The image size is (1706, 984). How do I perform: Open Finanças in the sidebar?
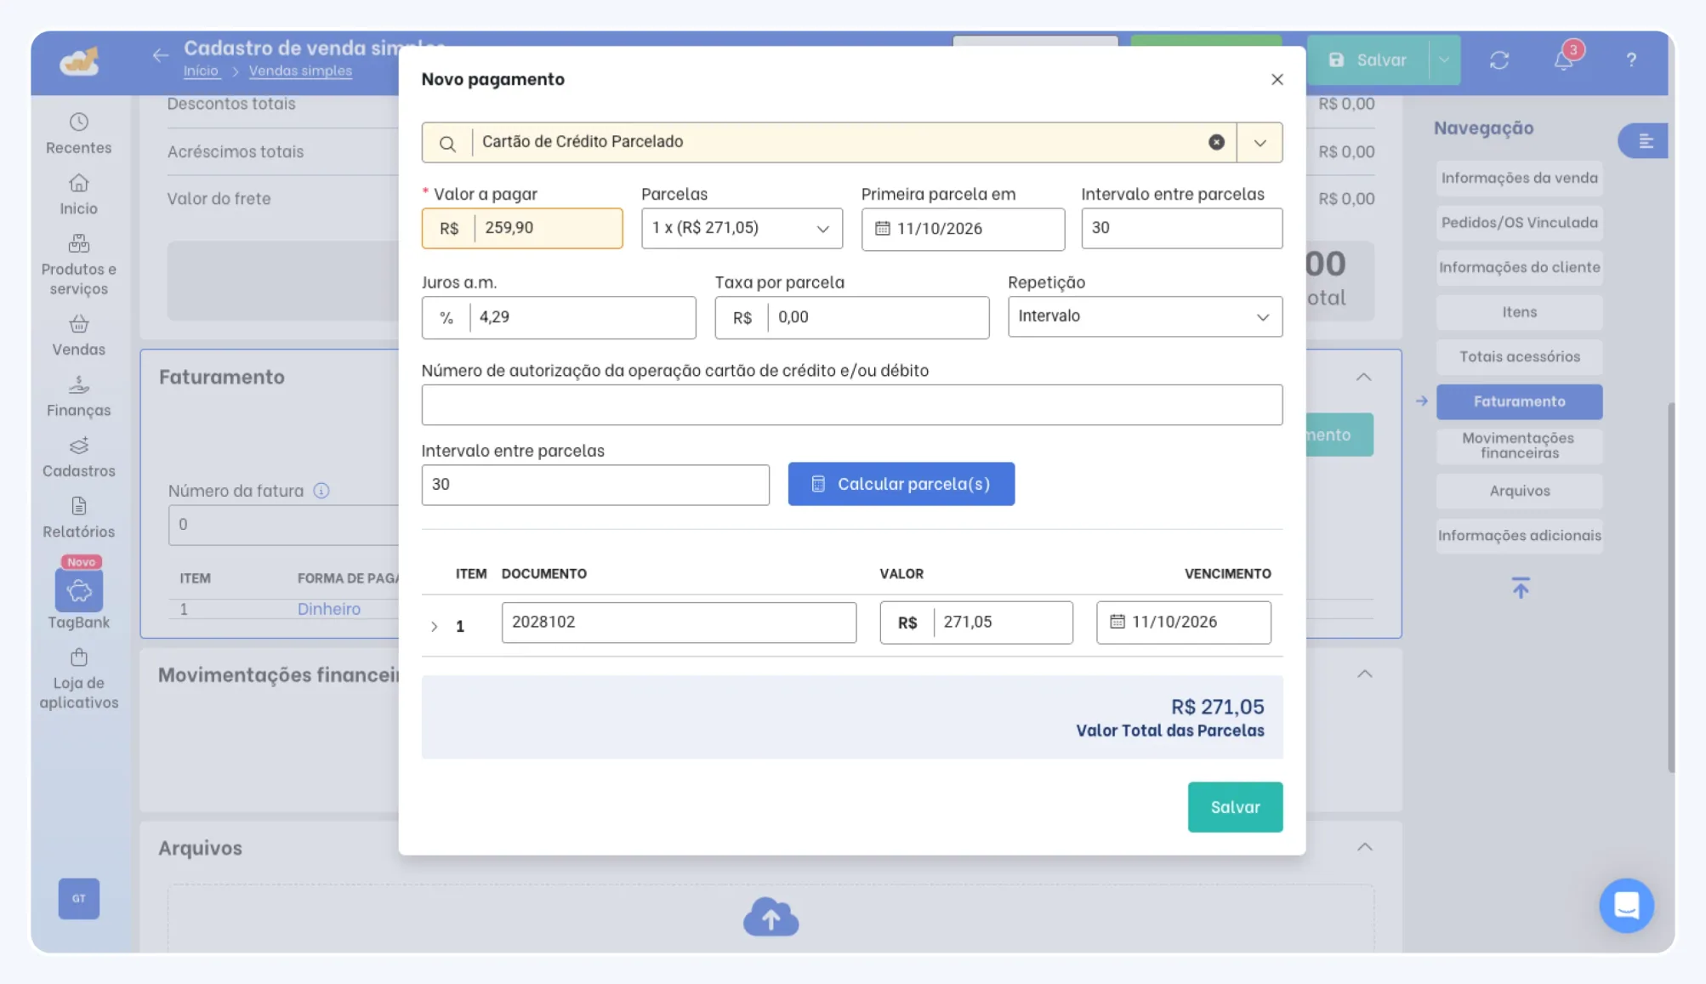point(79,397)
